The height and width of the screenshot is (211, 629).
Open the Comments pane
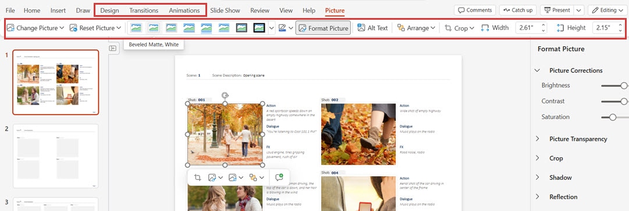[475, 10]
